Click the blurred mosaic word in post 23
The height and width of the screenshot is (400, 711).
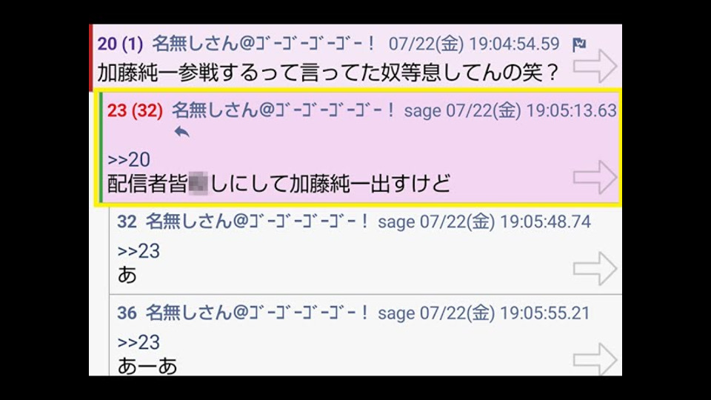tap(198, 183)
